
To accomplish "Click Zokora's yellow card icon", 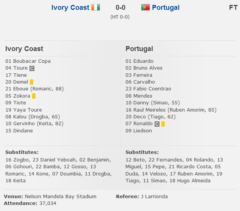I will [34, 96].
